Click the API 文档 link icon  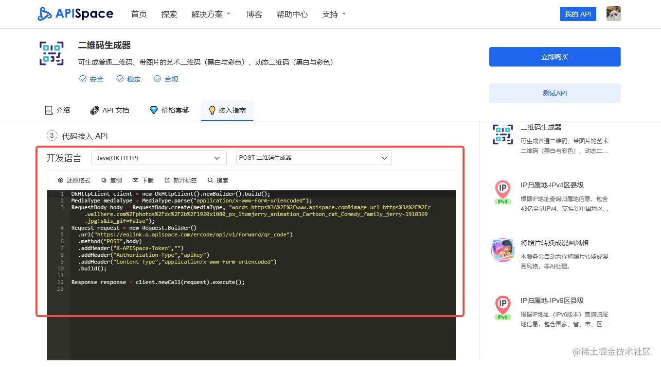[x=95, y=110]
